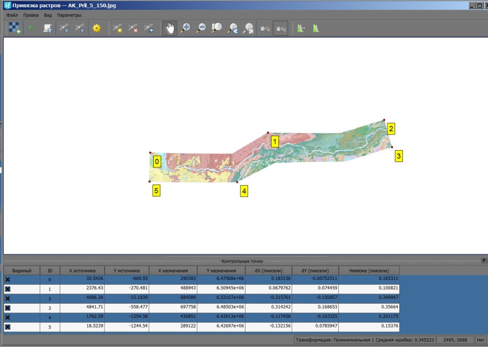Click the Open raster toolbar icon

[x=14, y=29]
